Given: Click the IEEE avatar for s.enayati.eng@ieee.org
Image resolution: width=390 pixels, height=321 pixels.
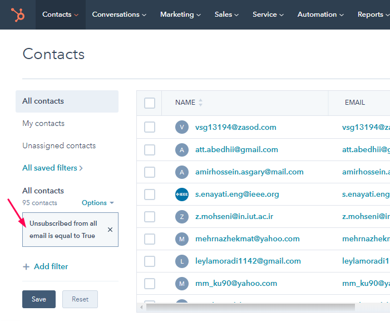Looking at the screenshot, I should (182, 194).
